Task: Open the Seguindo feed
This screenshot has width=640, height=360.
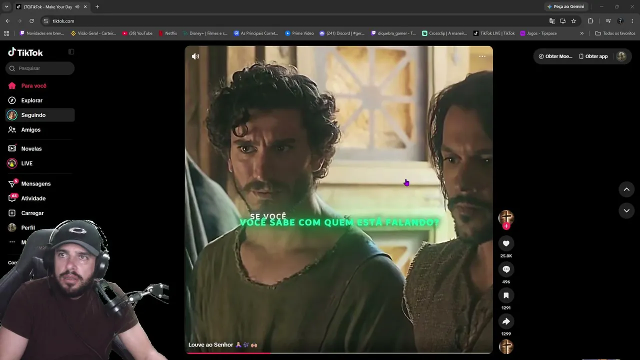Action: pyautogui.click(x=40, y=115)
